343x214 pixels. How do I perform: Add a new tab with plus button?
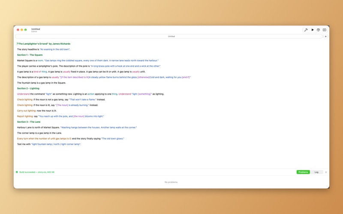click(325, 36)
